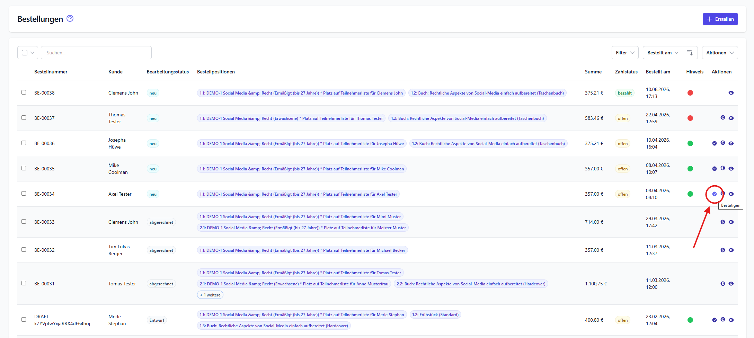
Task: Open the Aktionen dropdown menu
Action: click(x=720, y=53)
